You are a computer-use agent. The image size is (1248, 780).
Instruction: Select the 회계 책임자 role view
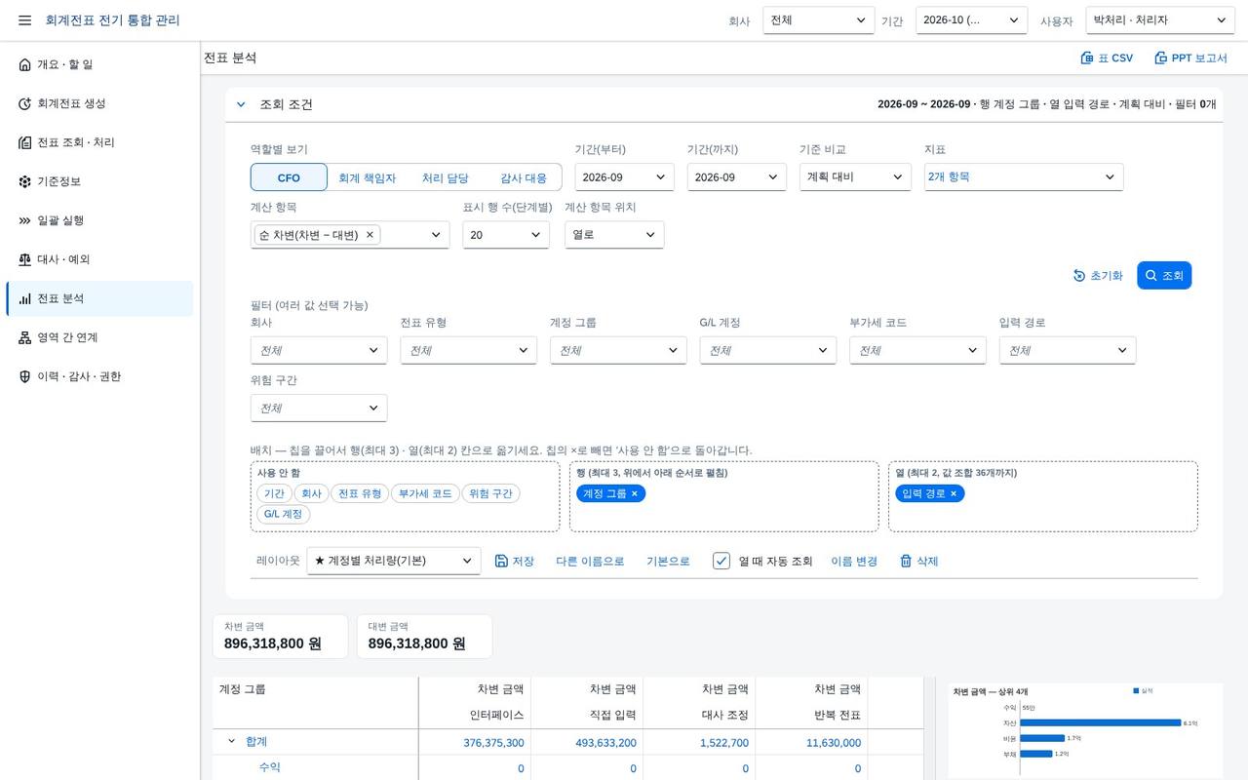[x=367, y=177]
